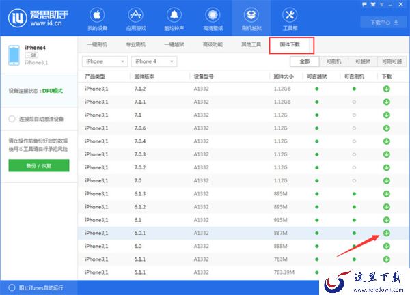The image size is (410, 295).
Task: Switch to the 一键越狱 tab
Action: 174,44
